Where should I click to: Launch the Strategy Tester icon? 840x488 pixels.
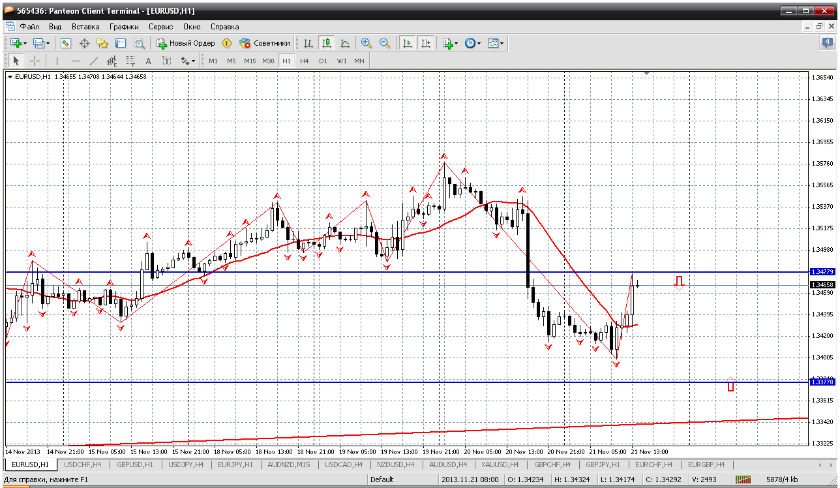[x=139, y=43]
